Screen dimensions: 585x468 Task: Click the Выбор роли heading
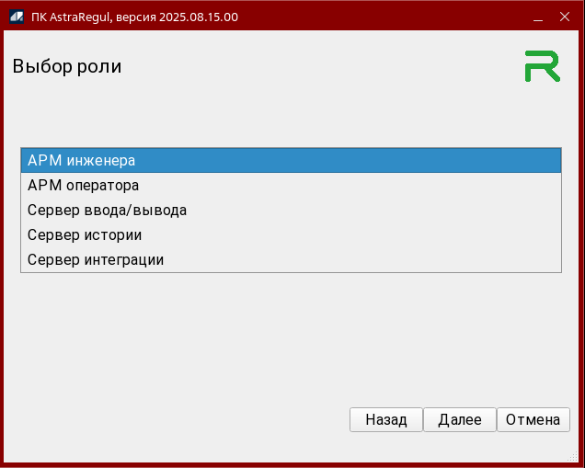[66, 66]
